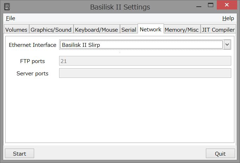This screenshot has width=240, height=163.
Task: Click the Server ports input field
Action: pyautogui.click(x=145, y=73)
